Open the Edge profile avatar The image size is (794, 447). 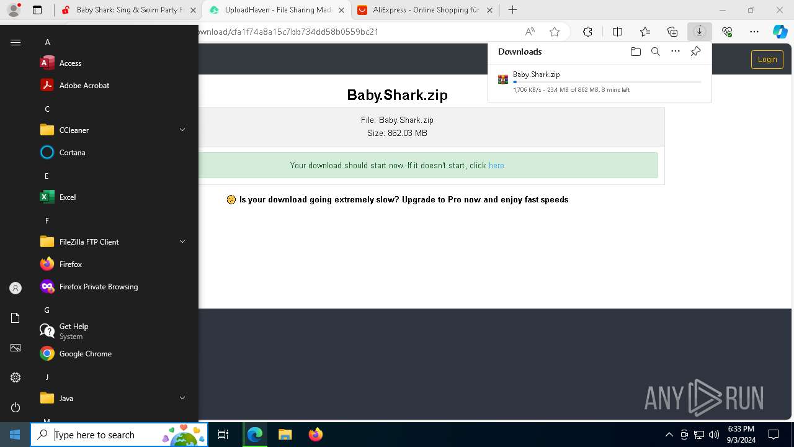14,10
